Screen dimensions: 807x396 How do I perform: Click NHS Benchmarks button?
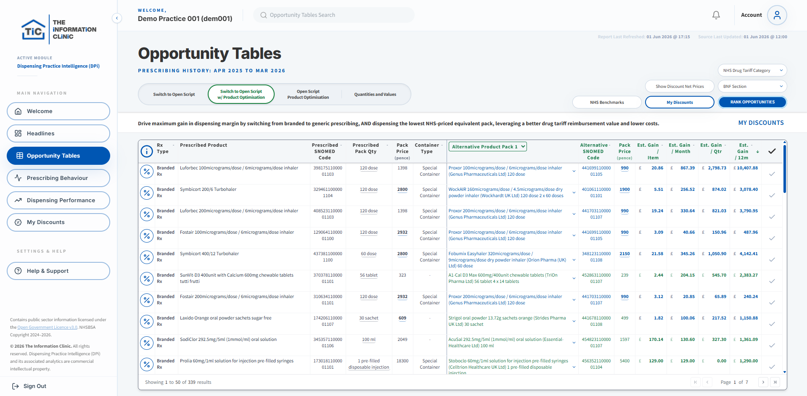[x=607, y=102]
